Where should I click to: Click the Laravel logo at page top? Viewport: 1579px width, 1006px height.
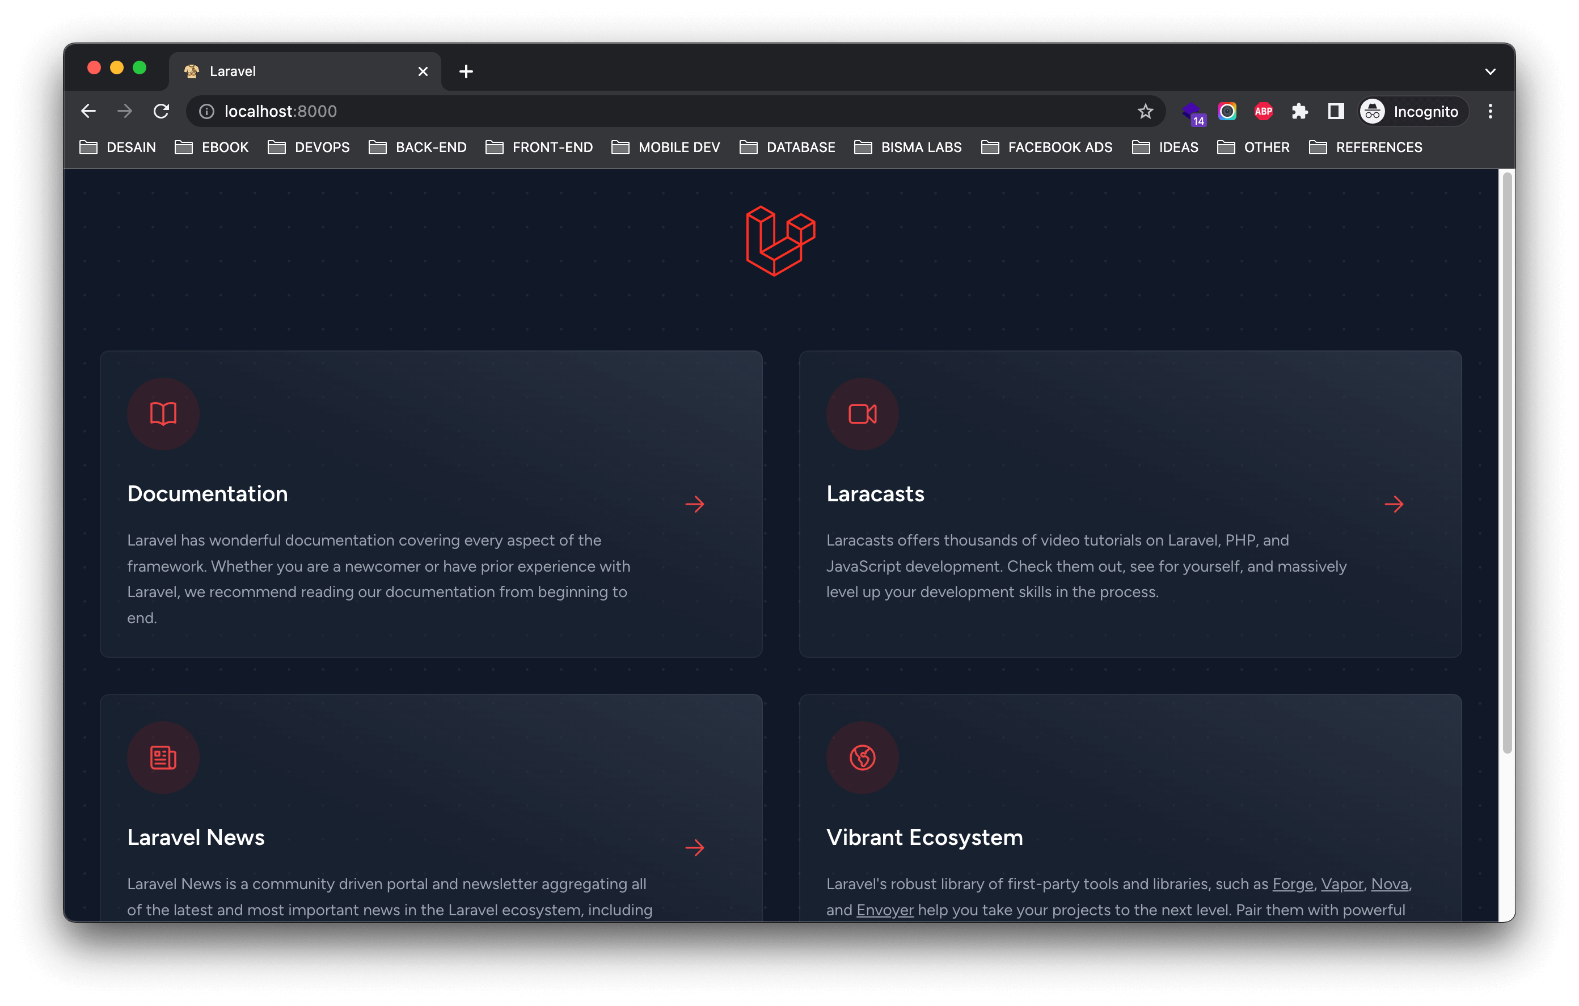pyautogui.click(x=780, y=240)
